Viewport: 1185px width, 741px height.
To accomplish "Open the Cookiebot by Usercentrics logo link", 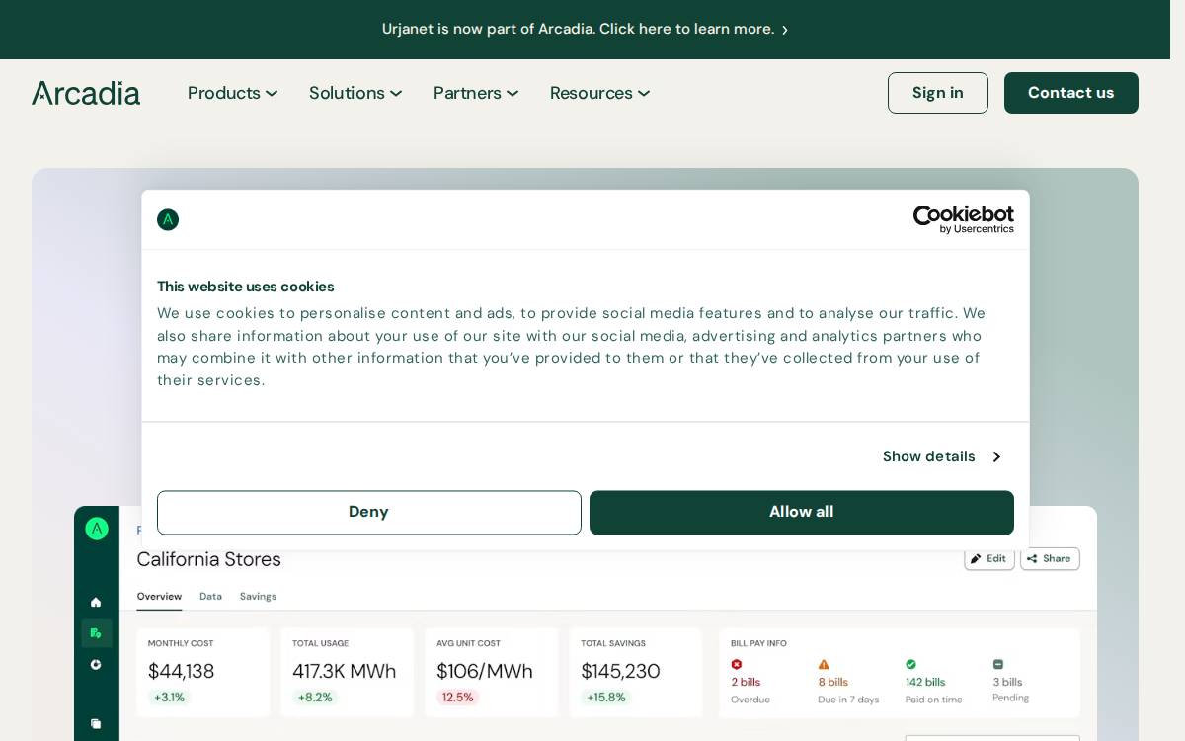I will pyautogui.click(x=963, y=219).
